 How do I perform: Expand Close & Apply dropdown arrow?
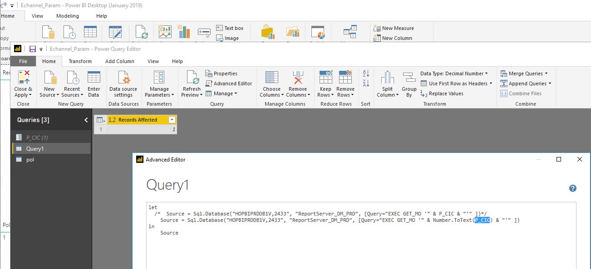[30, 95]
